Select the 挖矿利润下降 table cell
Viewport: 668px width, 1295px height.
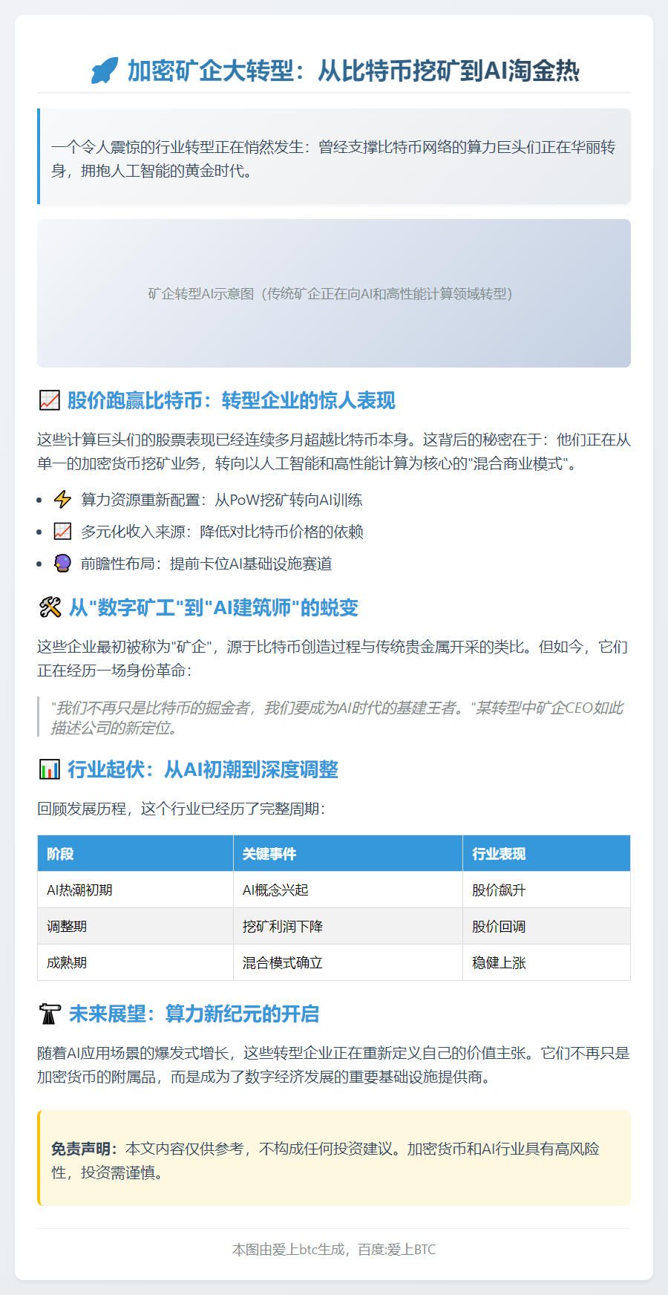[x=283, y=926]
